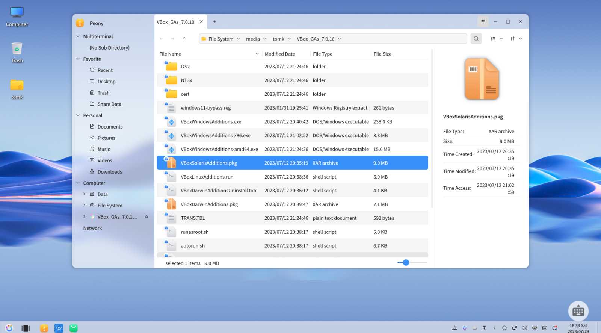Adjust the icon zoom slider handle

406,262
